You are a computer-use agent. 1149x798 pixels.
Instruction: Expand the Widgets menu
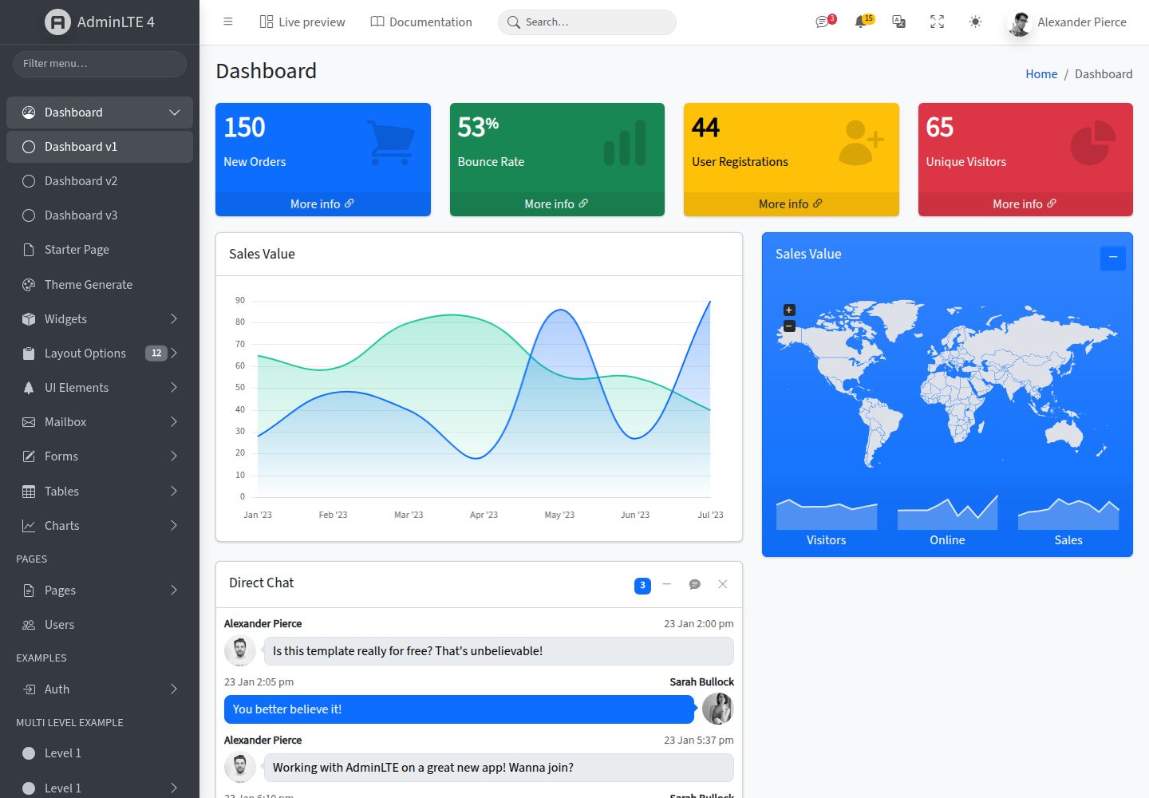100,319
